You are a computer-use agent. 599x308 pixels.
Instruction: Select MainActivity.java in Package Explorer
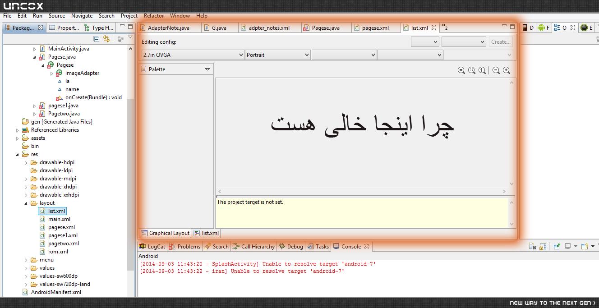[x=69, y=49]
